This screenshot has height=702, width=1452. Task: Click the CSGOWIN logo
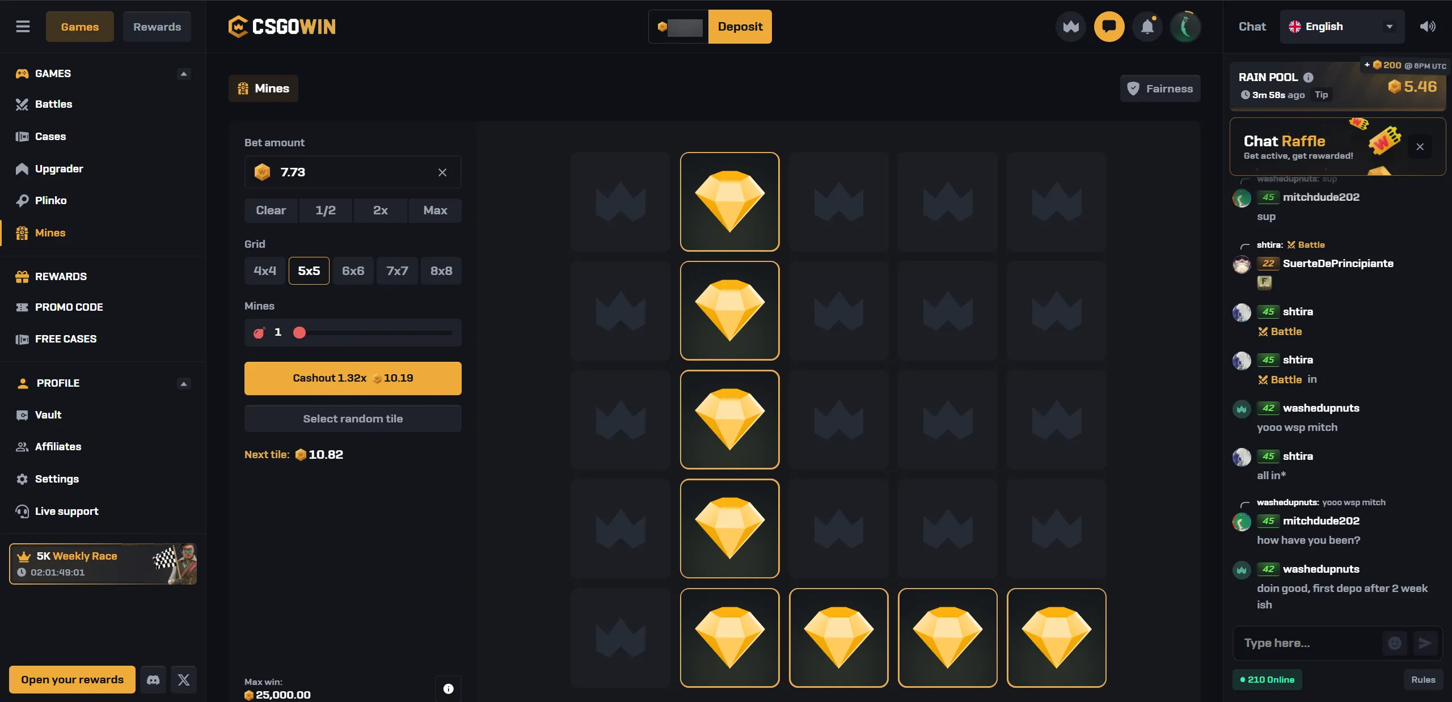[x=282, y=27]
